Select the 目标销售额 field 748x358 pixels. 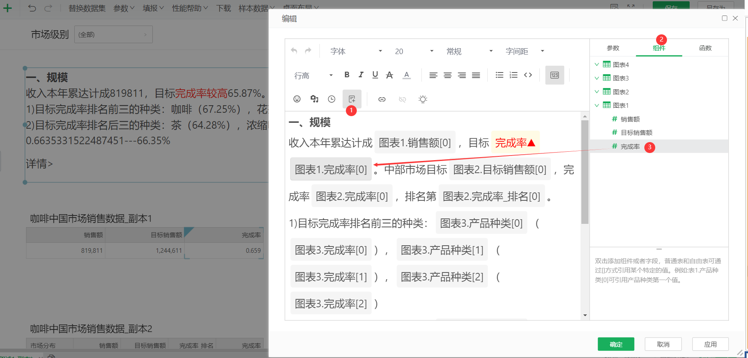tap(659, 132)
